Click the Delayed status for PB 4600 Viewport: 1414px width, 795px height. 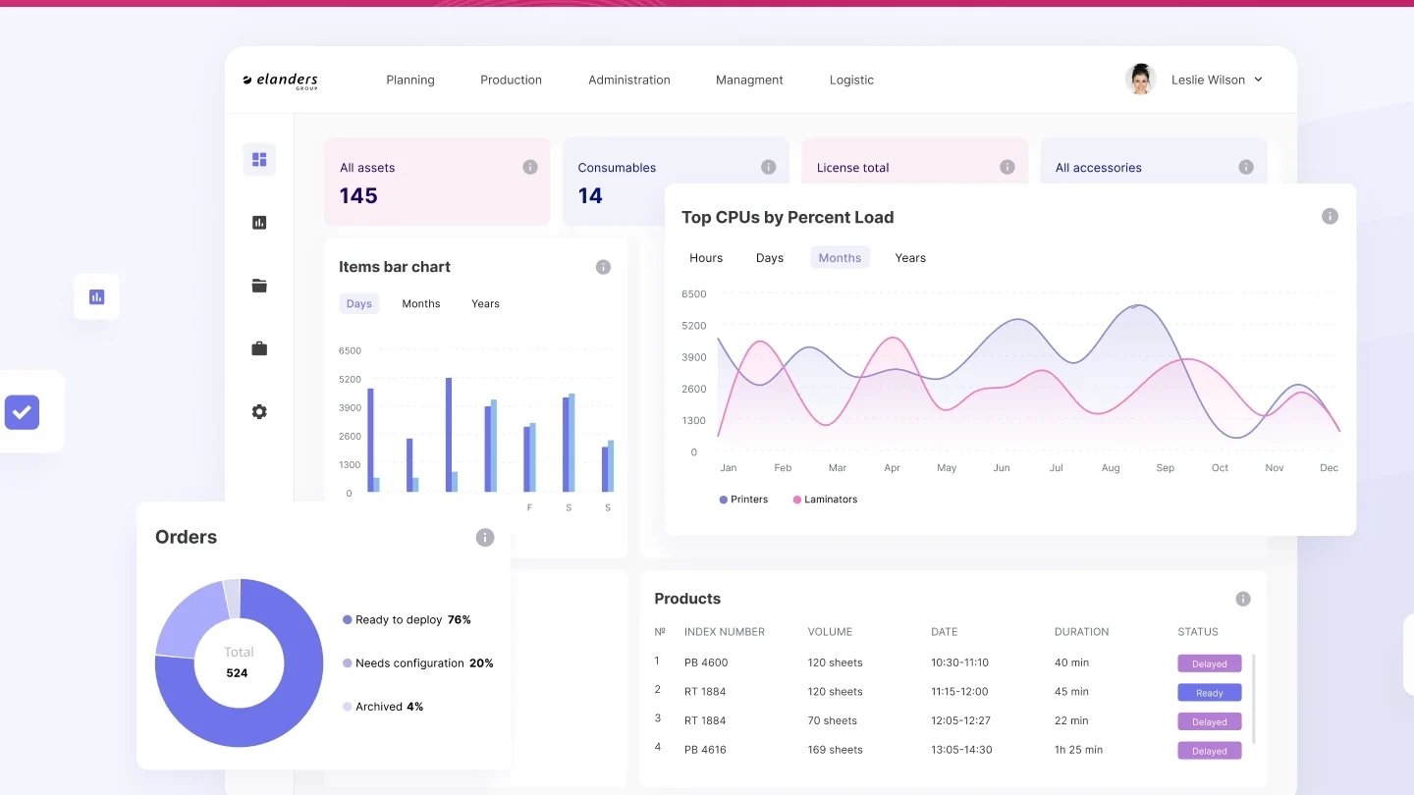(x=1210, y=663)
